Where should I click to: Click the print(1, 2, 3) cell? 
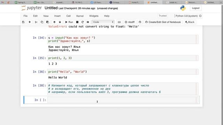123,58
